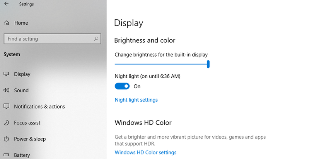Click the Battery icon in sidebar
This screenshot has height=159, width=319.
click(7, 155)
